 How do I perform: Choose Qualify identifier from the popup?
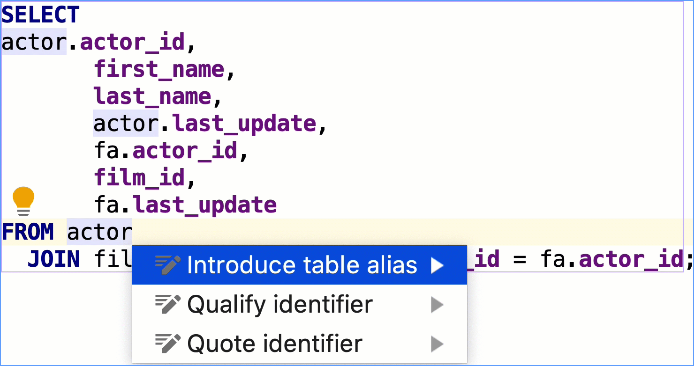click(279, 305)
